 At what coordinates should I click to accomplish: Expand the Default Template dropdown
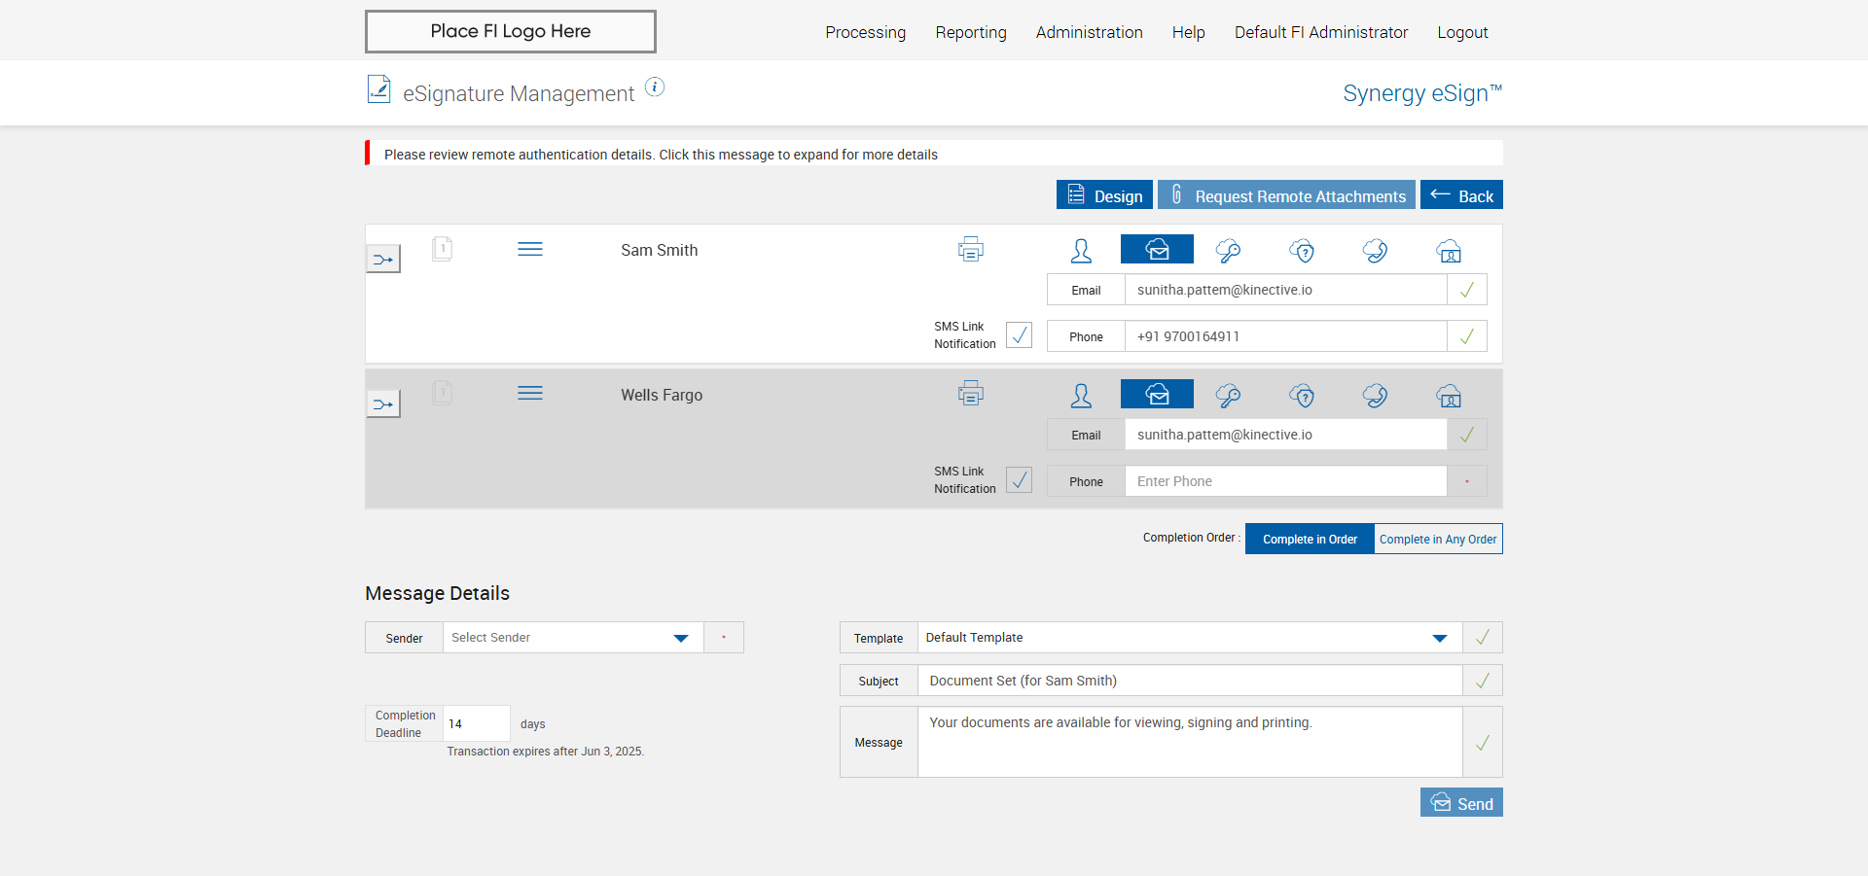pyautogui.click(x=1189, y=638)
